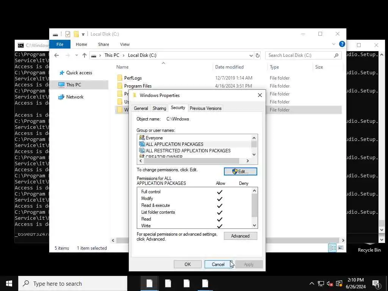Expand the ribbon with the chevron
The height and width of the screenshot is (291, 388).
click(x=333, y=44)
